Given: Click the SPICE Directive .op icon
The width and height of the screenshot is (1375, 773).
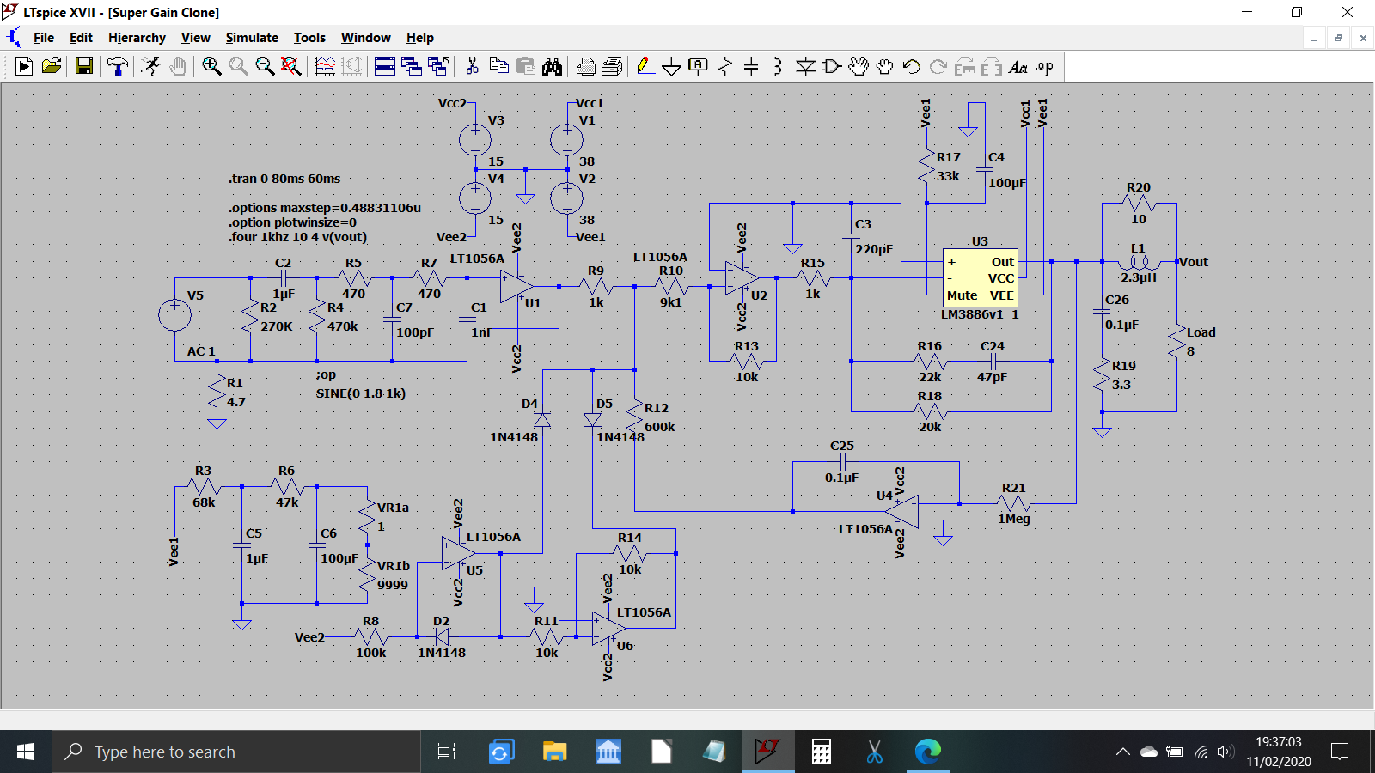Looking at the screenshot, I should coord(1045,66).
